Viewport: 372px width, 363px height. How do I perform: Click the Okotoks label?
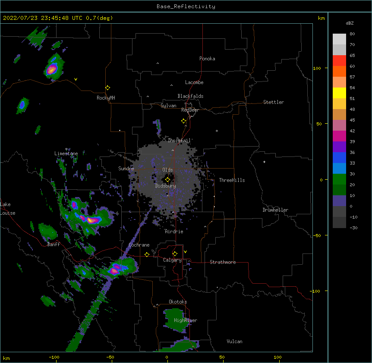pyautogui.click(x=178, y=302)
